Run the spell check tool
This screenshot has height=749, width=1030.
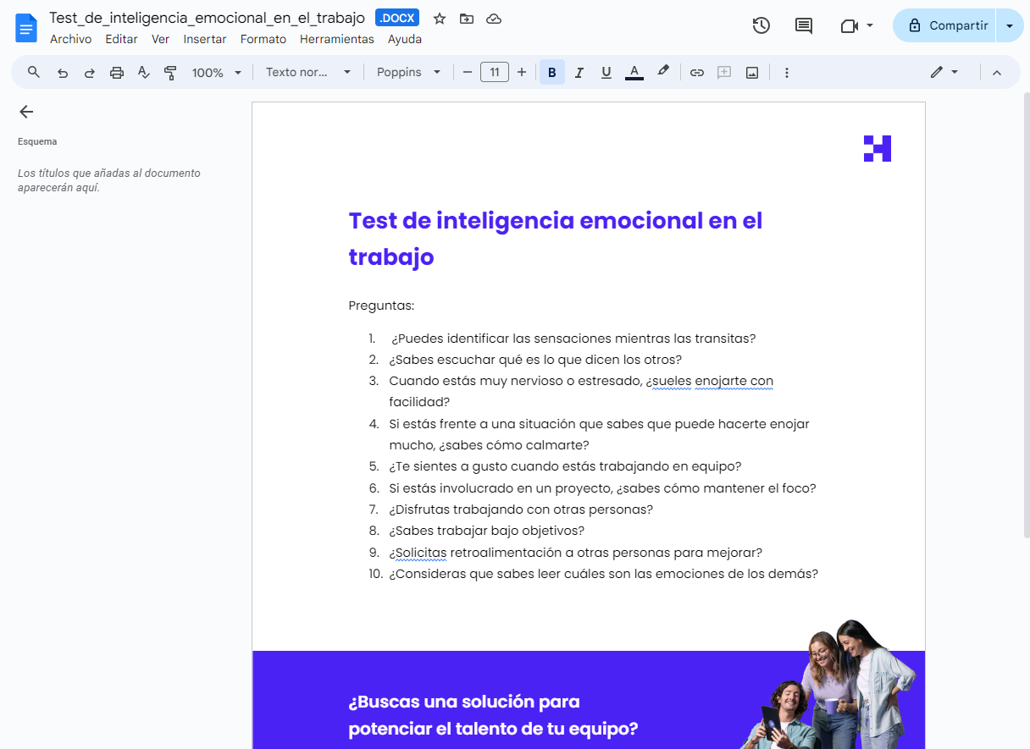click(x=143, y=72)
